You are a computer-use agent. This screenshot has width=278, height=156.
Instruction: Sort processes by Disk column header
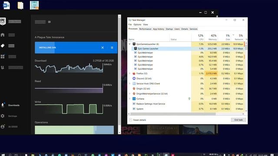[224, 37]
